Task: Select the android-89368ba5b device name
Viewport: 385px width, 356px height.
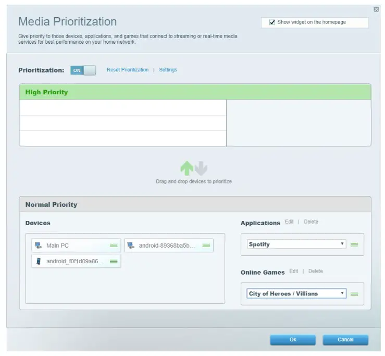Action: (x=167, y=245)
